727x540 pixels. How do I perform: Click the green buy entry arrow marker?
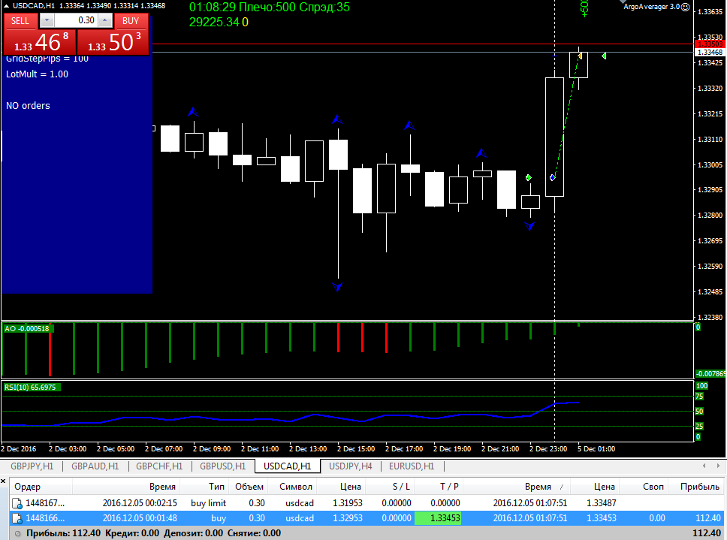click(x=529, y=177)
